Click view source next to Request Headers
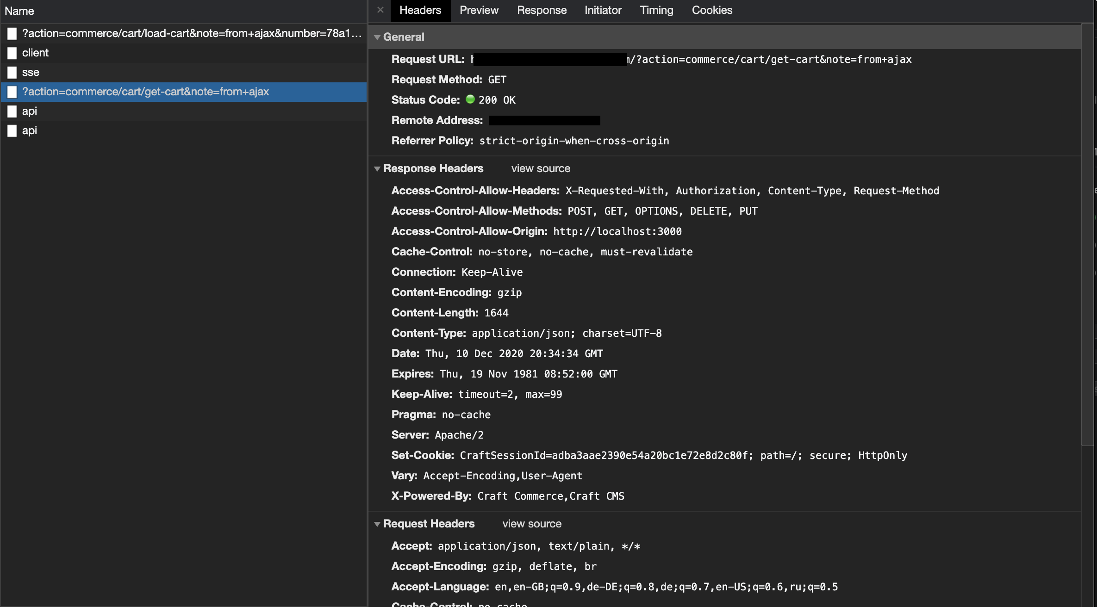This screenshot has width=1097, height=607. (x=532, y=524)
